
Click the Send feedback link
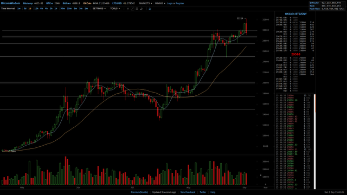pos(188,192)
